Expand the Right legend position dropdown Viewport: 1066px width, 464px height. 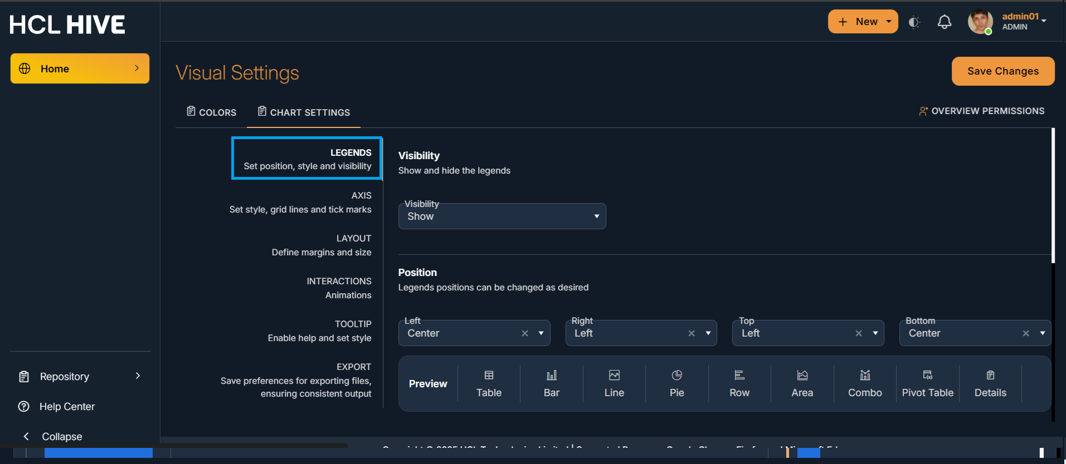[x=708, y=333]
